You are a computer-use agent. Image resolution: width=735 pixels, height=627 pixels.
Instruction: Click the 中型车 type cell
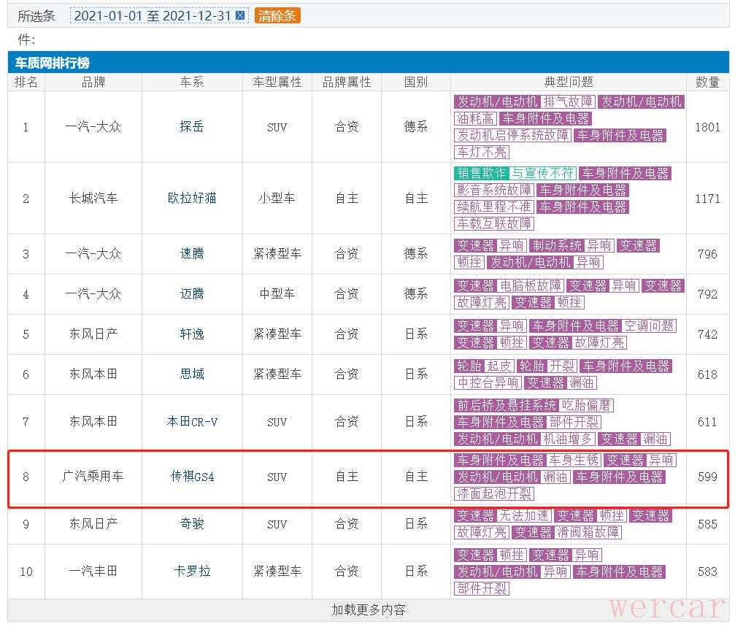pyautogui.click(x=277, y=294)
